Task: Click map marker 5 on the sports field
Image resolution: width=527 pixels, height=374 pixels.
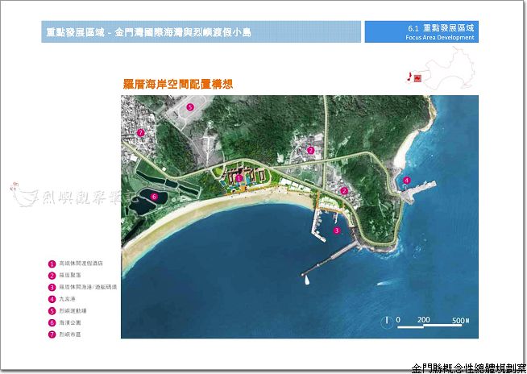Action: pos(190,107)
